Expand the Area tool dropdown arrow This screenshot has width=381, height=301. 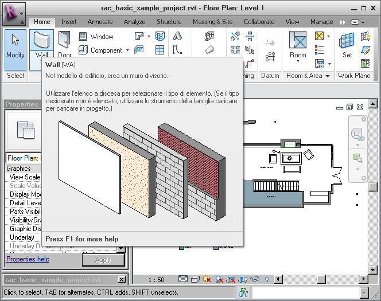pos(329,37)
